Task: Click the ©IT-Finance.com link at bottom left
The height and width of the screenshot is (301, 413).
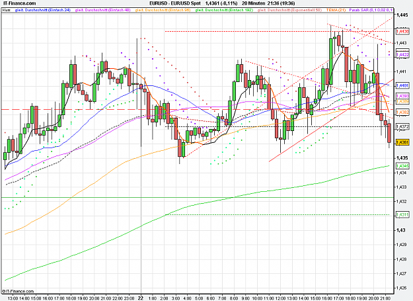Action: point(18,291)
